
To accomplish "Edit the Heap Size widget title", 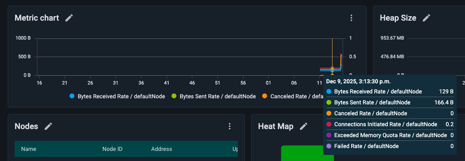I will coord(426,18).
